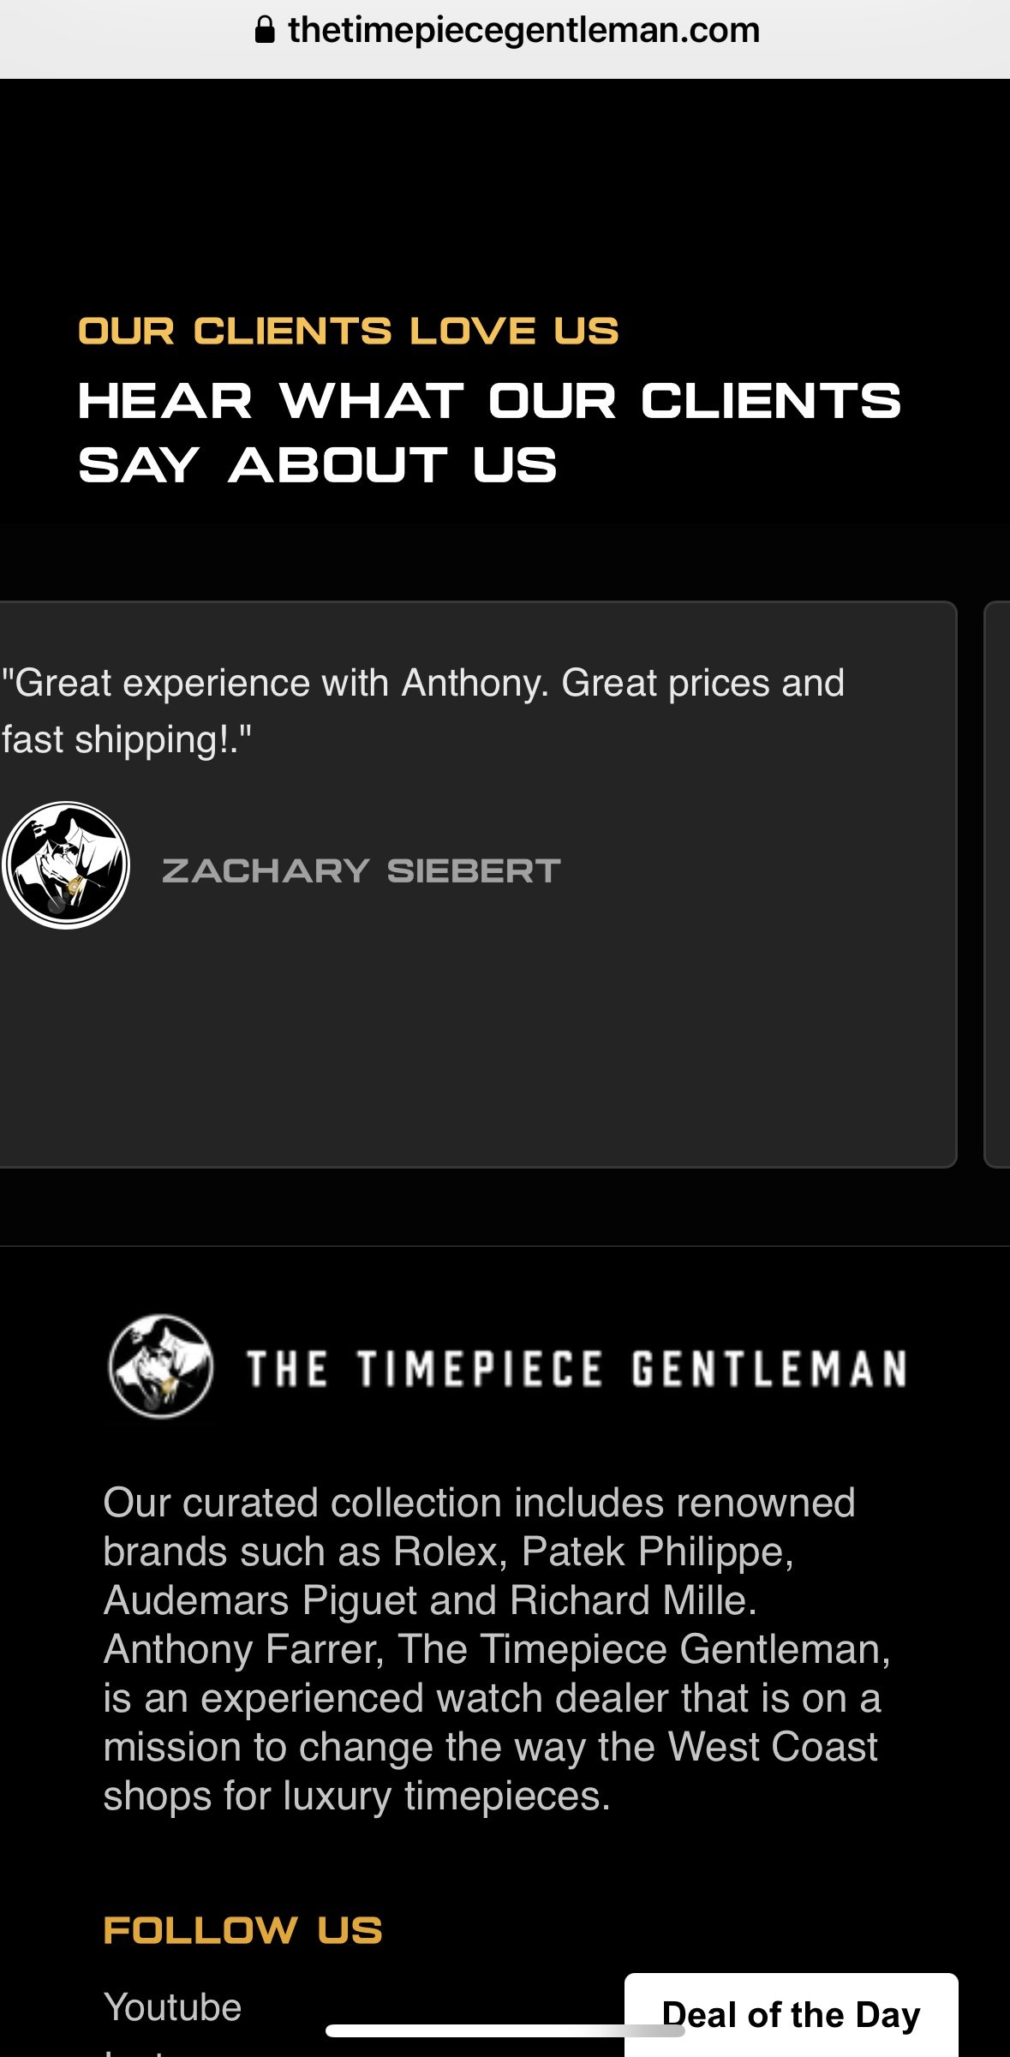
Task: Click "Hear What Our Clients Say" heading
Action: tap(489, 433)
